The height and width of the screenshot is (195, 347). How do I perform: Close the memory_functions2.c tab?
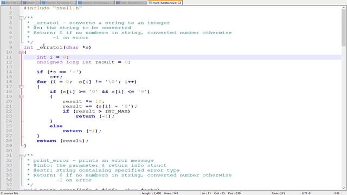(112, 3)
